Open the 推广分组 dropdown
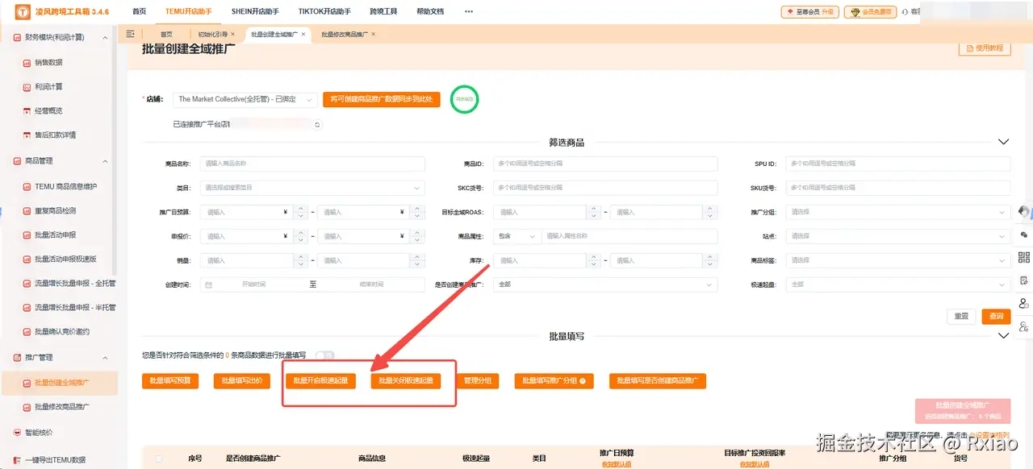Image resolution: width=1033 pixels, height=469 pixels. click(x=897, y=212)
